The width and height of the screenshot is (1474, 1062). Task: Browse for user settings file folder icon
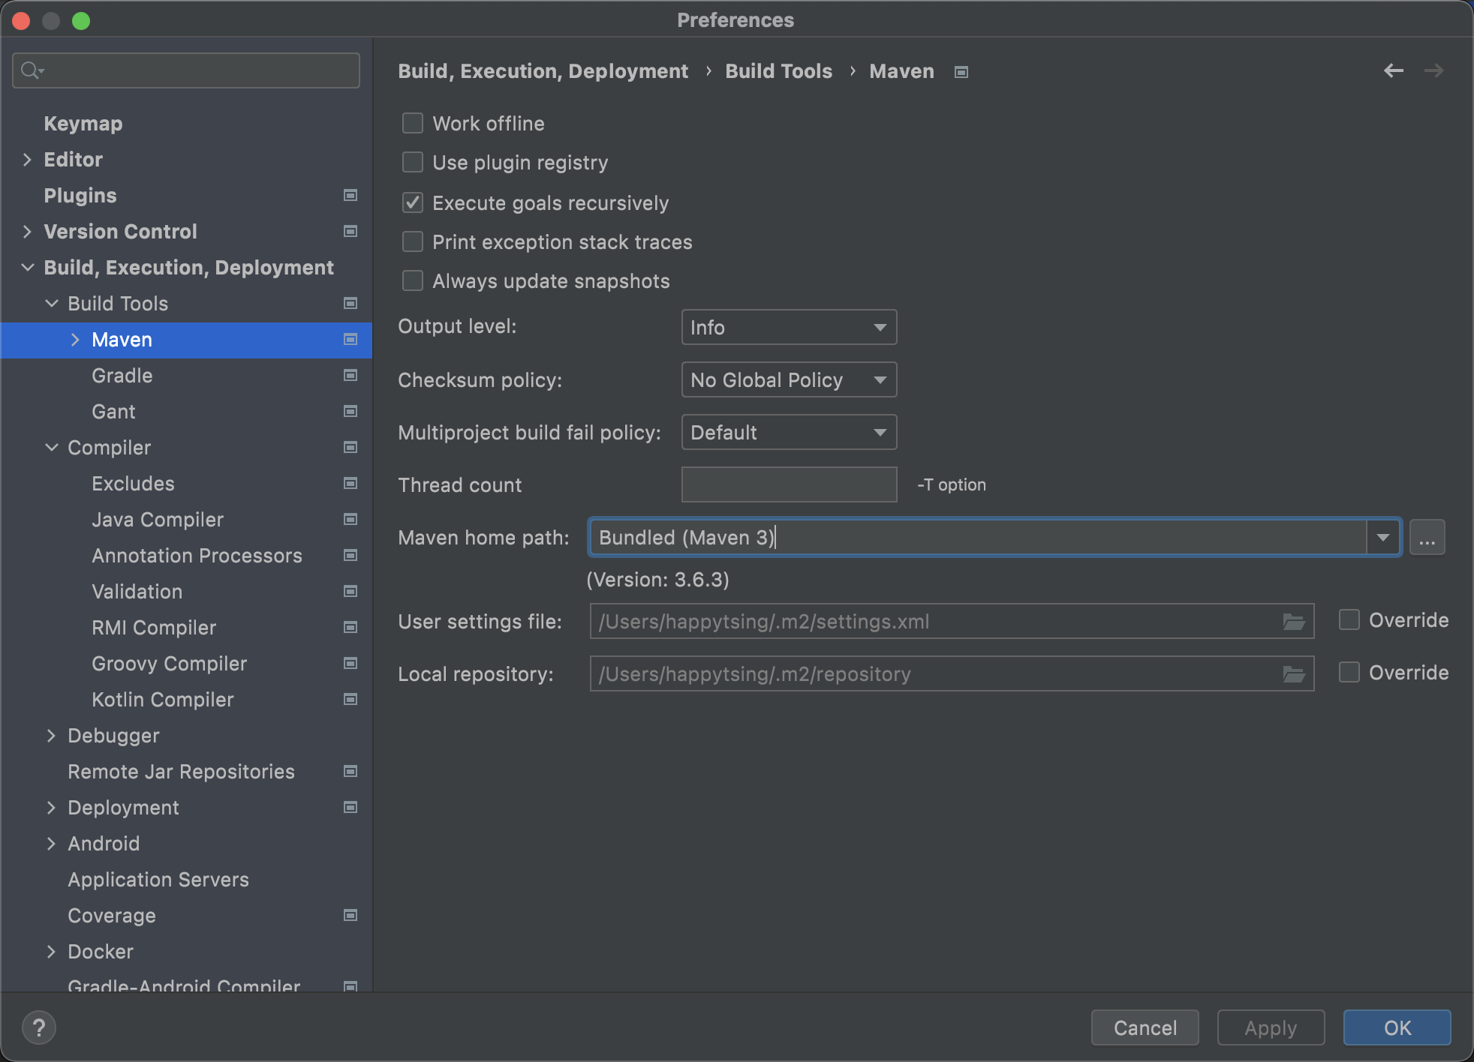tap(1294, 622)
